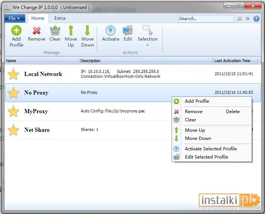Open the help question mark icon
The width and height of the screenshot is (265, 214).
[x=256, y=19]
